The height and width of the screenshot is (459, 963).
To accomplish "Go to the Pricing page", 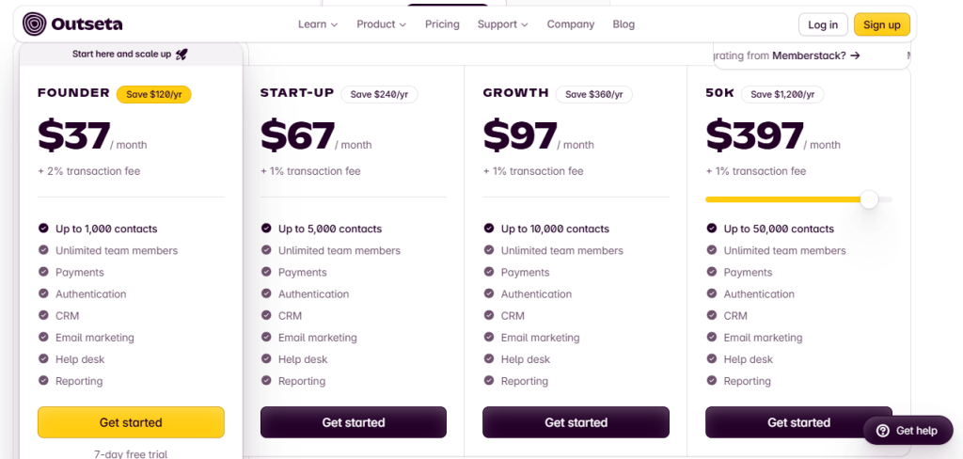I will pyautogui.click(x=442, y=24).
